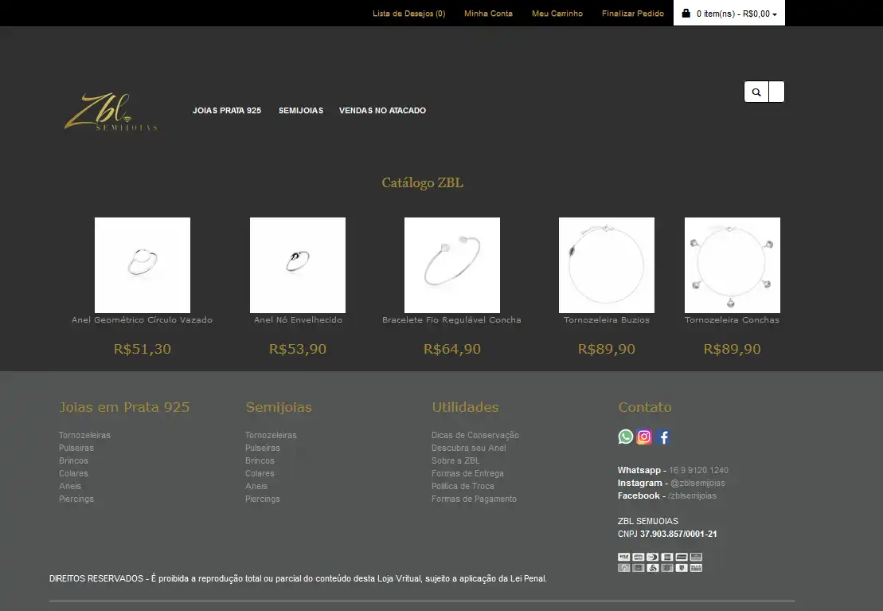Viewport: 883px width, 611px height.
Task: Open the Joias Prata 925 menu
Action: [x=227, y=111]
